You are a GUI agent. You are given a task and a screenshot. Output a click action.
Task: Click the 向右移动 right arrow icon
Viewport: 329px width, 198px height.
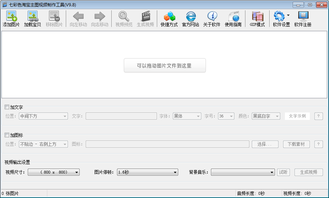click(x=100, y=19)
